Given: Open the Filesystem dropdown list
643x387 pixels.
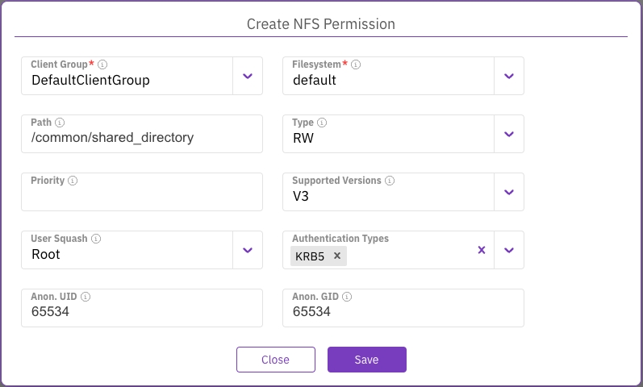Looking at the screenshot, I should (508, 76).
